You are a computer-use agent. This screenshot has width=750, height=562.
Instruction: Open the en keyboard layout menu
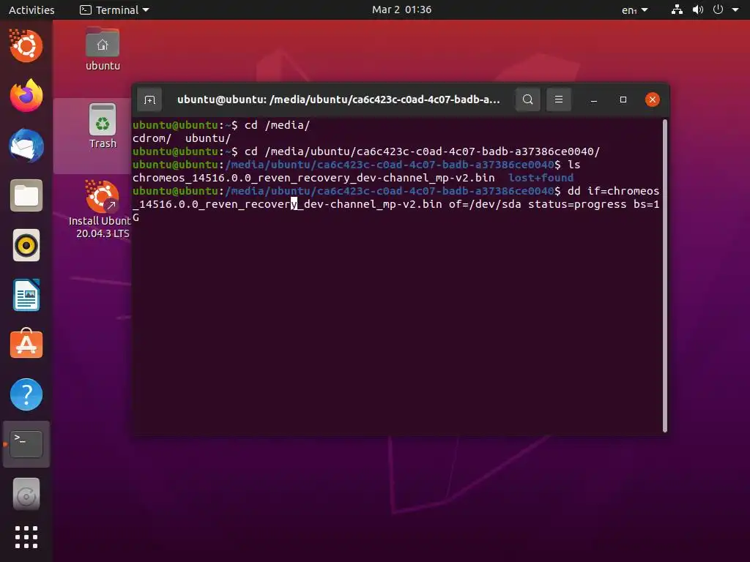(x=634, y=10)
